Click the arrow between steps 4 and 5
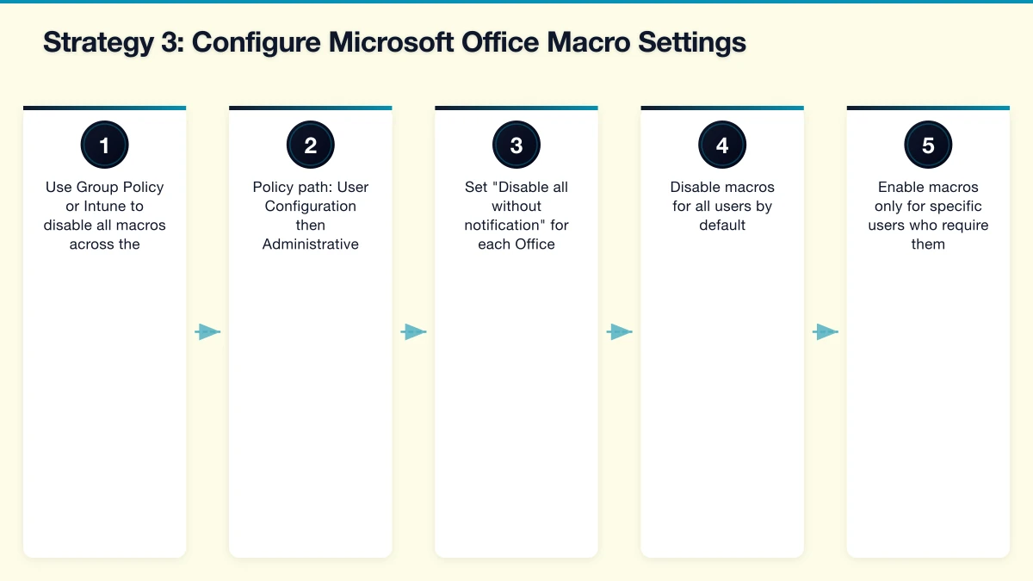 pyautogui.click(x=826, y=331)
